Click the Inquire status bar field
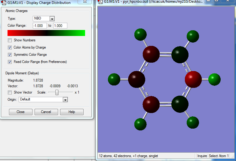Image resolution: width=236 pixels, height=161 pixels. pyautogui.click(x=202, y=156)
